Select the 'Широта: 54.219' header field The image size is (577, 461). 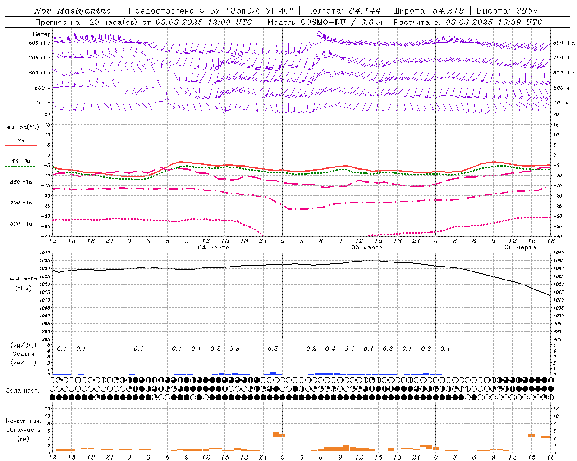(429, 11)
